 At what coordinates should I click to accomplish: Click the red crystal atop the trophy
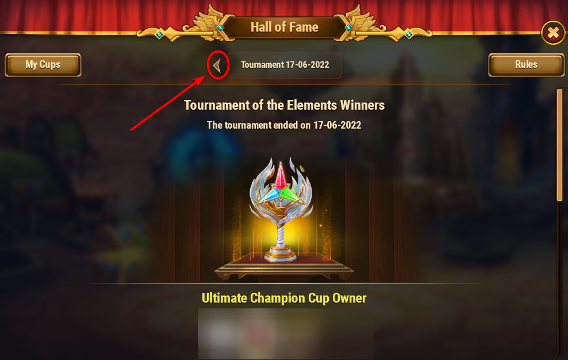point(281,176)
